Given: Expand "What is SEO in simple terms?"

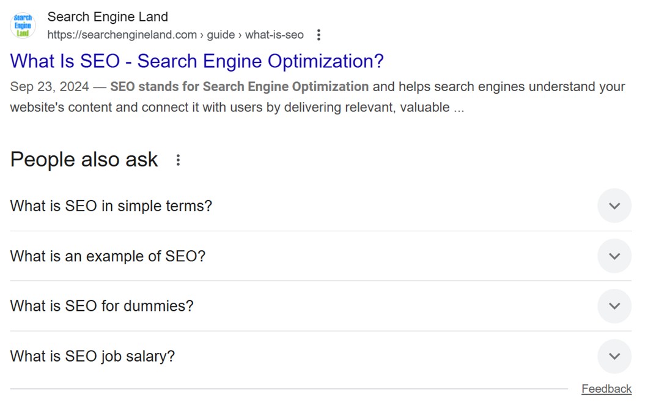Looking at the screenshot, I should point(614,206).
